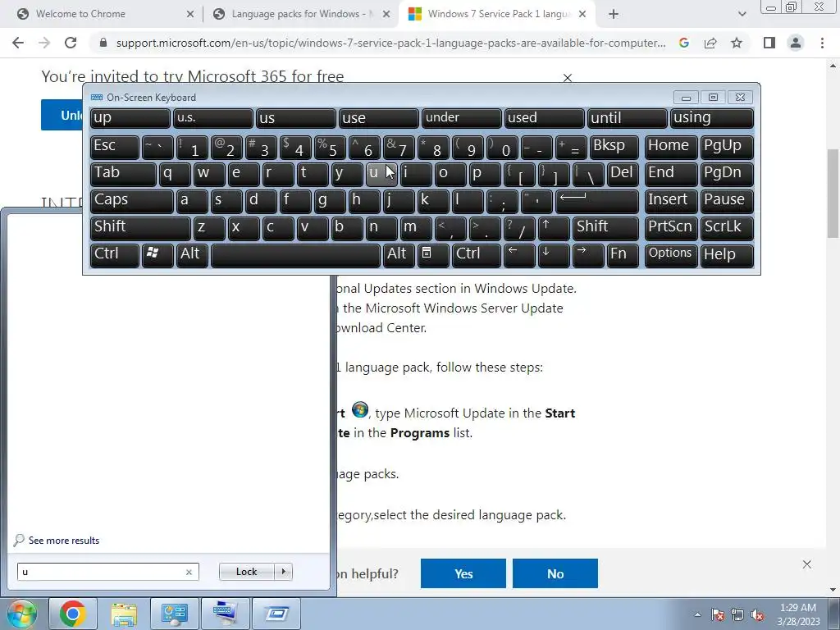Choose the 'using' word suggestion
The height and width of the screenshot is (630, 840).
[x=711, y=118]
